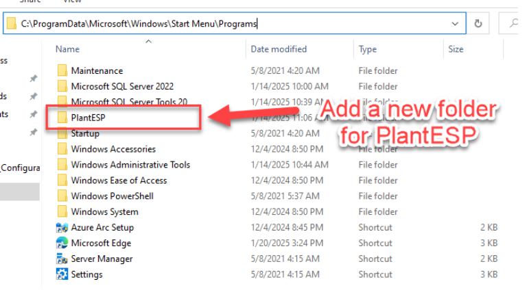Click Settings 3 KB size cell
Image resolution: width=527 pixels, height=290 pixels.
[x=489, y=274]
